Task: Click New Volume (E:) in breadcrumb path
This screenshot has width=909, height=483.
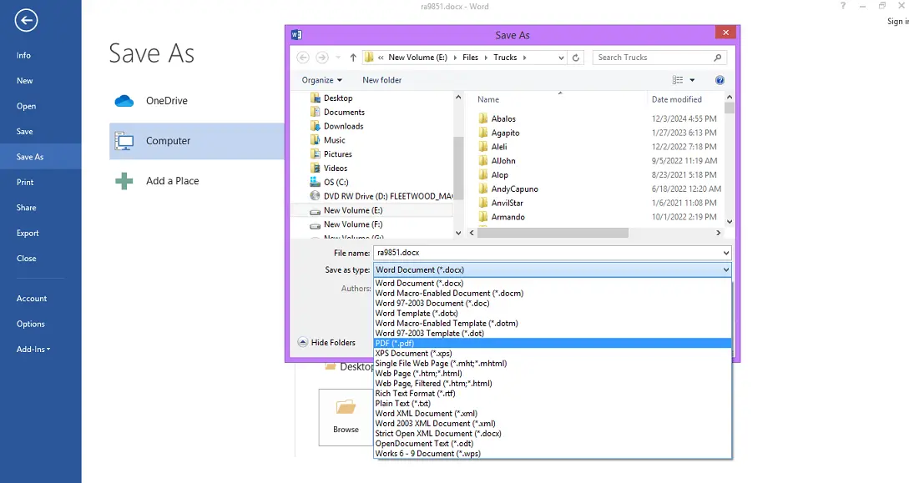Action: pos(418,58)
